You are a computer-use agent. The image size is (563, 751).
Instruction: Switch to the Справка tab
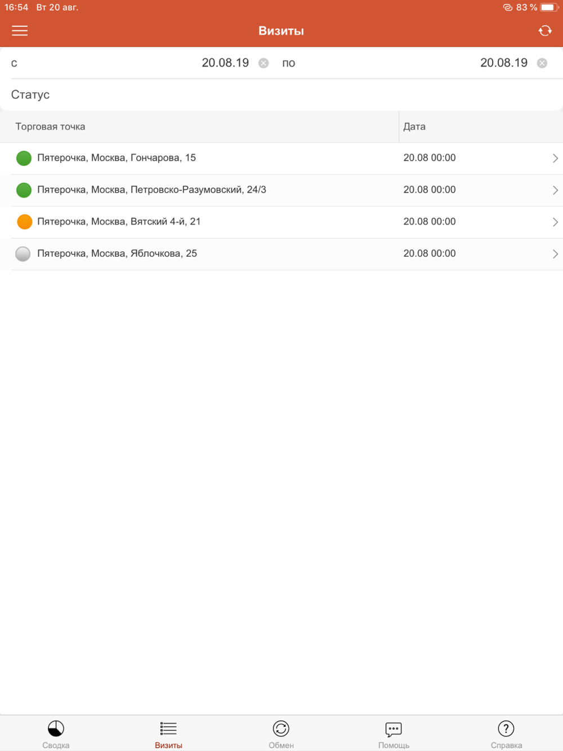point(506,734)
